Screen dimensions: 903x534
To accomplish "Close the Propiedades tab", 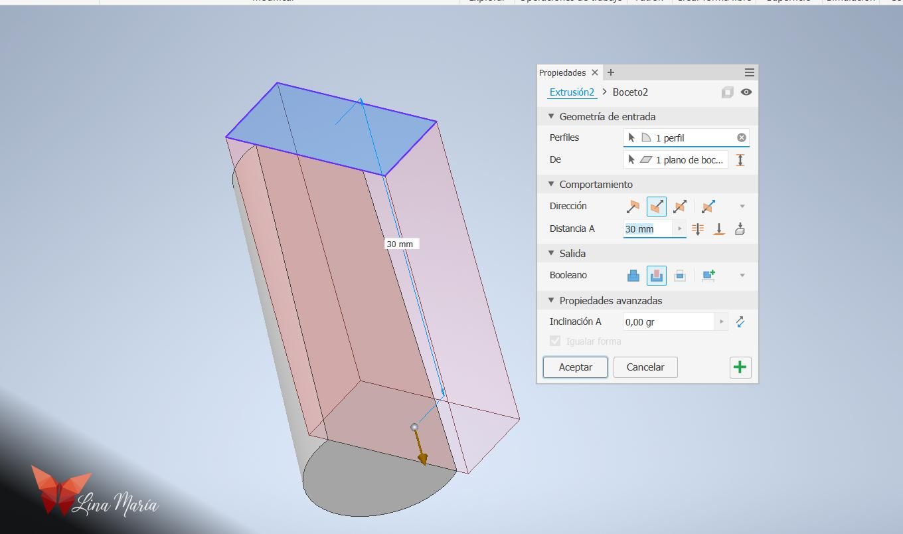I will 595,72.
